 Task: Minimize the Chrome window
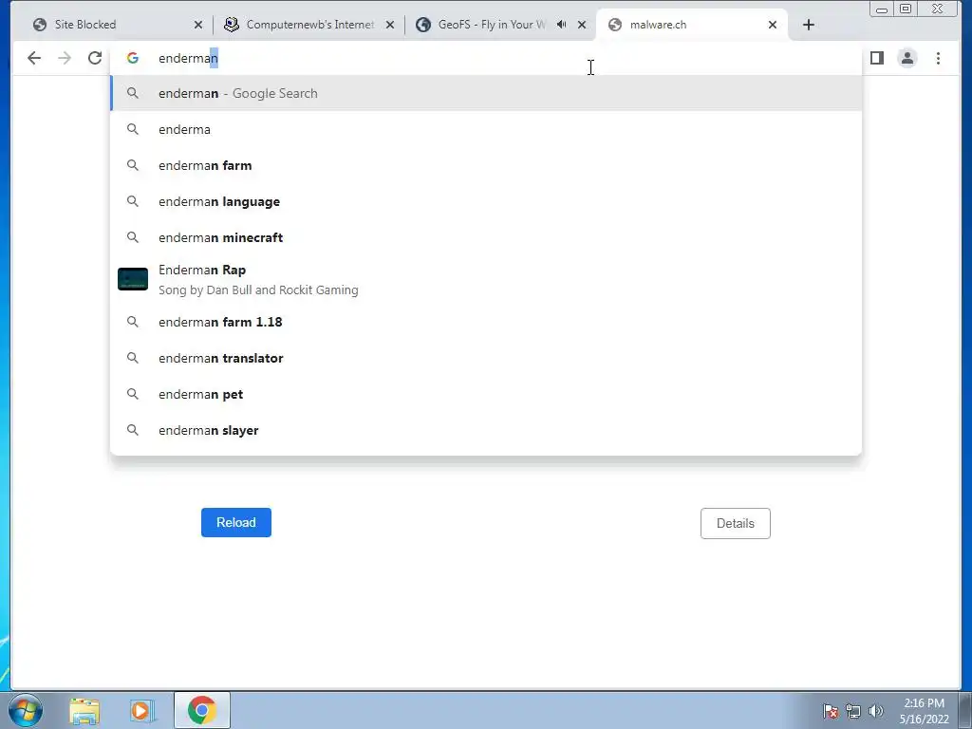(882, 9)
